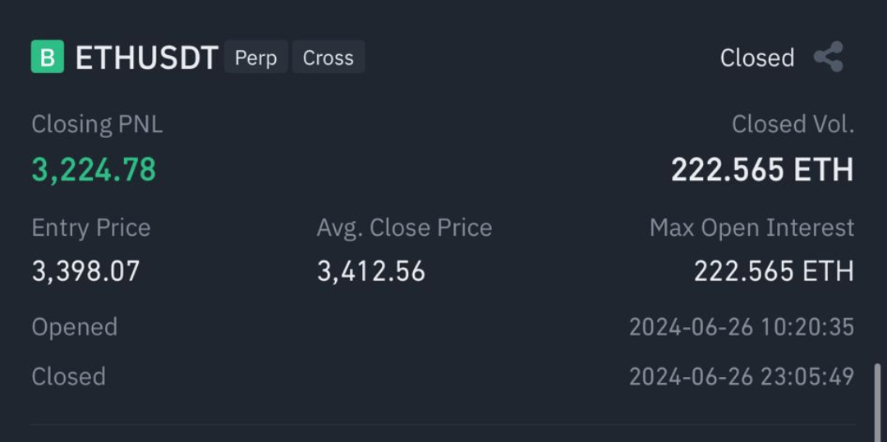Open the ETHUSDT pair title
The image size is (887, 442).
tap(146, 58)
